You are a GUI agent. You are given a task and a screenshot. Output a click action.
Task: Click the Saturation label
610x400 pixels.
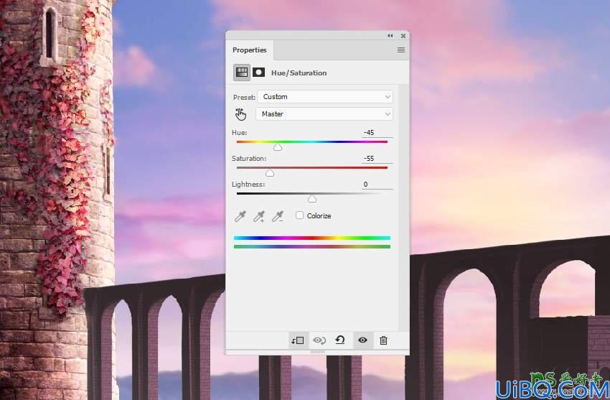tap(249, 159)
